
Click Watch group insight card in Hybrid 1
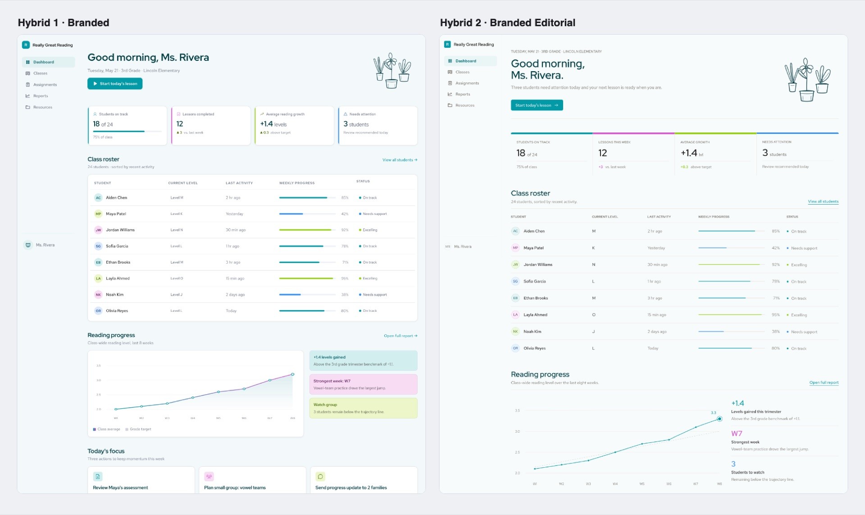[x=363, y=408]
